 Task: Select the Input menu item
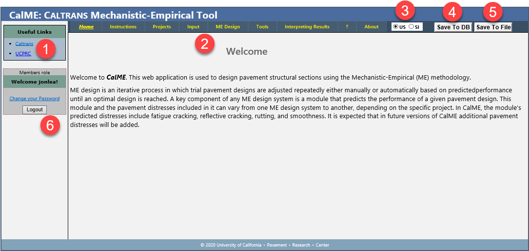193,27
